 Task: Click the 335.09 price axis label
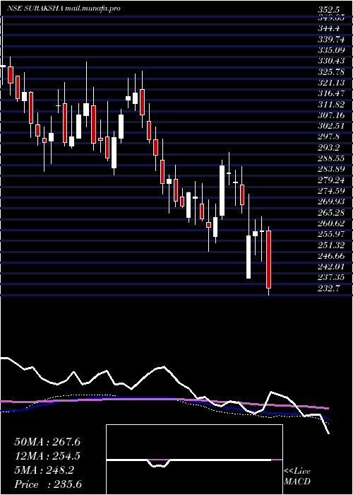(332, 50)
